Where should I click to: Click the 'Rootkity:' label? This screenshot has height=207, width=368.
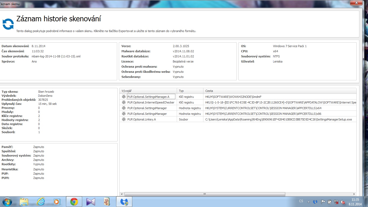click(x=9, y=164)
